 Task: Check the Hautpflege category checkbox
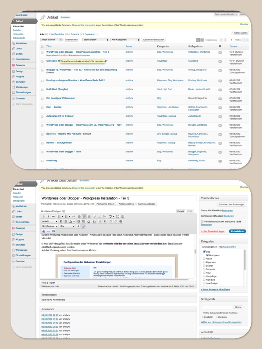[204, 276]
